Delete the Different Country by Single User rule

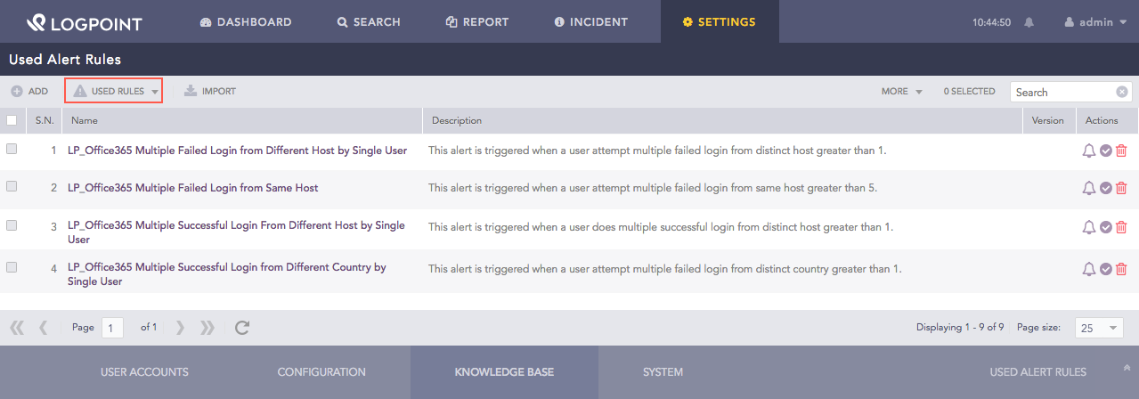tap(1121, 269)
